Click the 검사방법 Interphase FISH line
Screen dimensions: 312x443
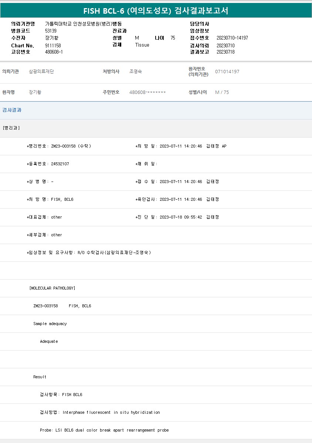(x=100, y=412)
